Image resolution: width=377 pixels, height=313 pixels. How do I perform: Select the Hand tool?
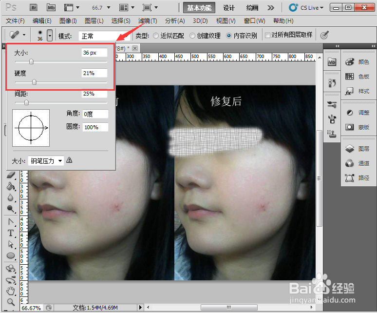[x=11, y=291]
